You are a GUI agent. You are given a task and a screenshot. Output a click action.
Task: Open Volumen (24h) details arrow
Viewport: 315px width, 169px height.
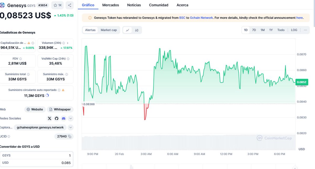(x=68, y=43)
